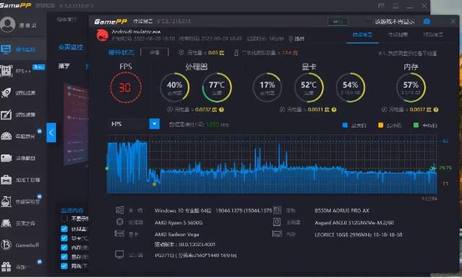Click help icon beside processor power cost
462x278 pixels.
(222, 109)
